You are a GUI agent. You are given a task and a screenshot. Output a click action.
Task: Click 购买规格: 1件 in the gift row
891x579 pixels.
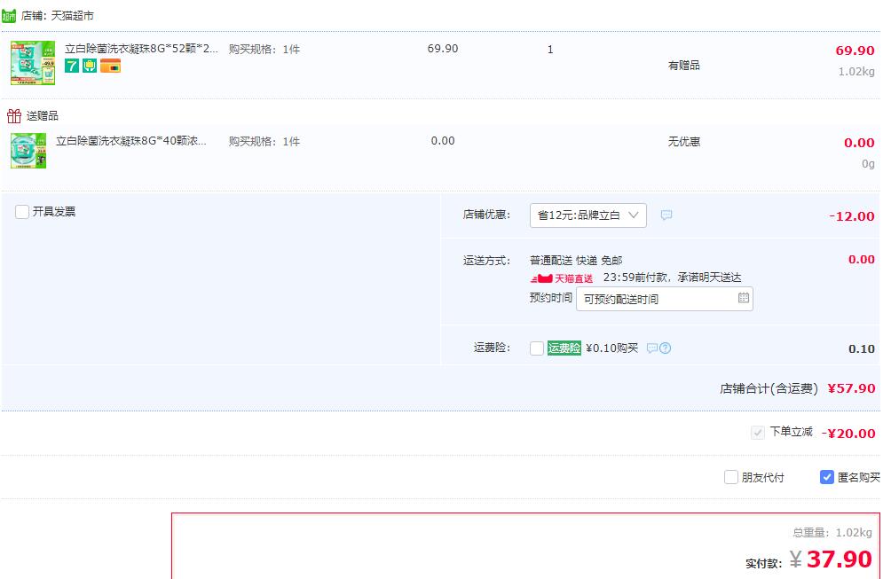[x=264, y=141]
